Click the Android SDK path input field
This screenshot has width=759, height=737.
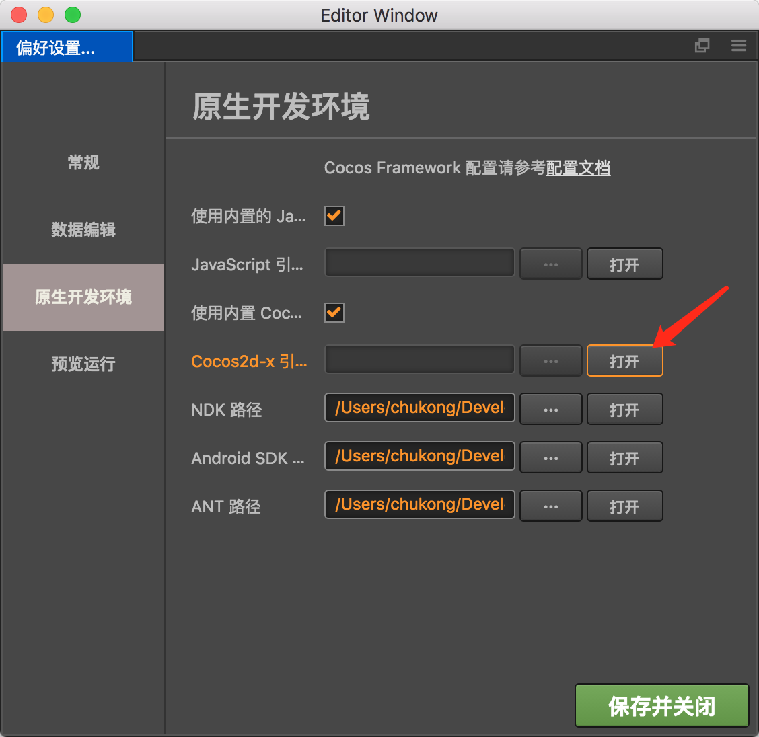[419, 456]
